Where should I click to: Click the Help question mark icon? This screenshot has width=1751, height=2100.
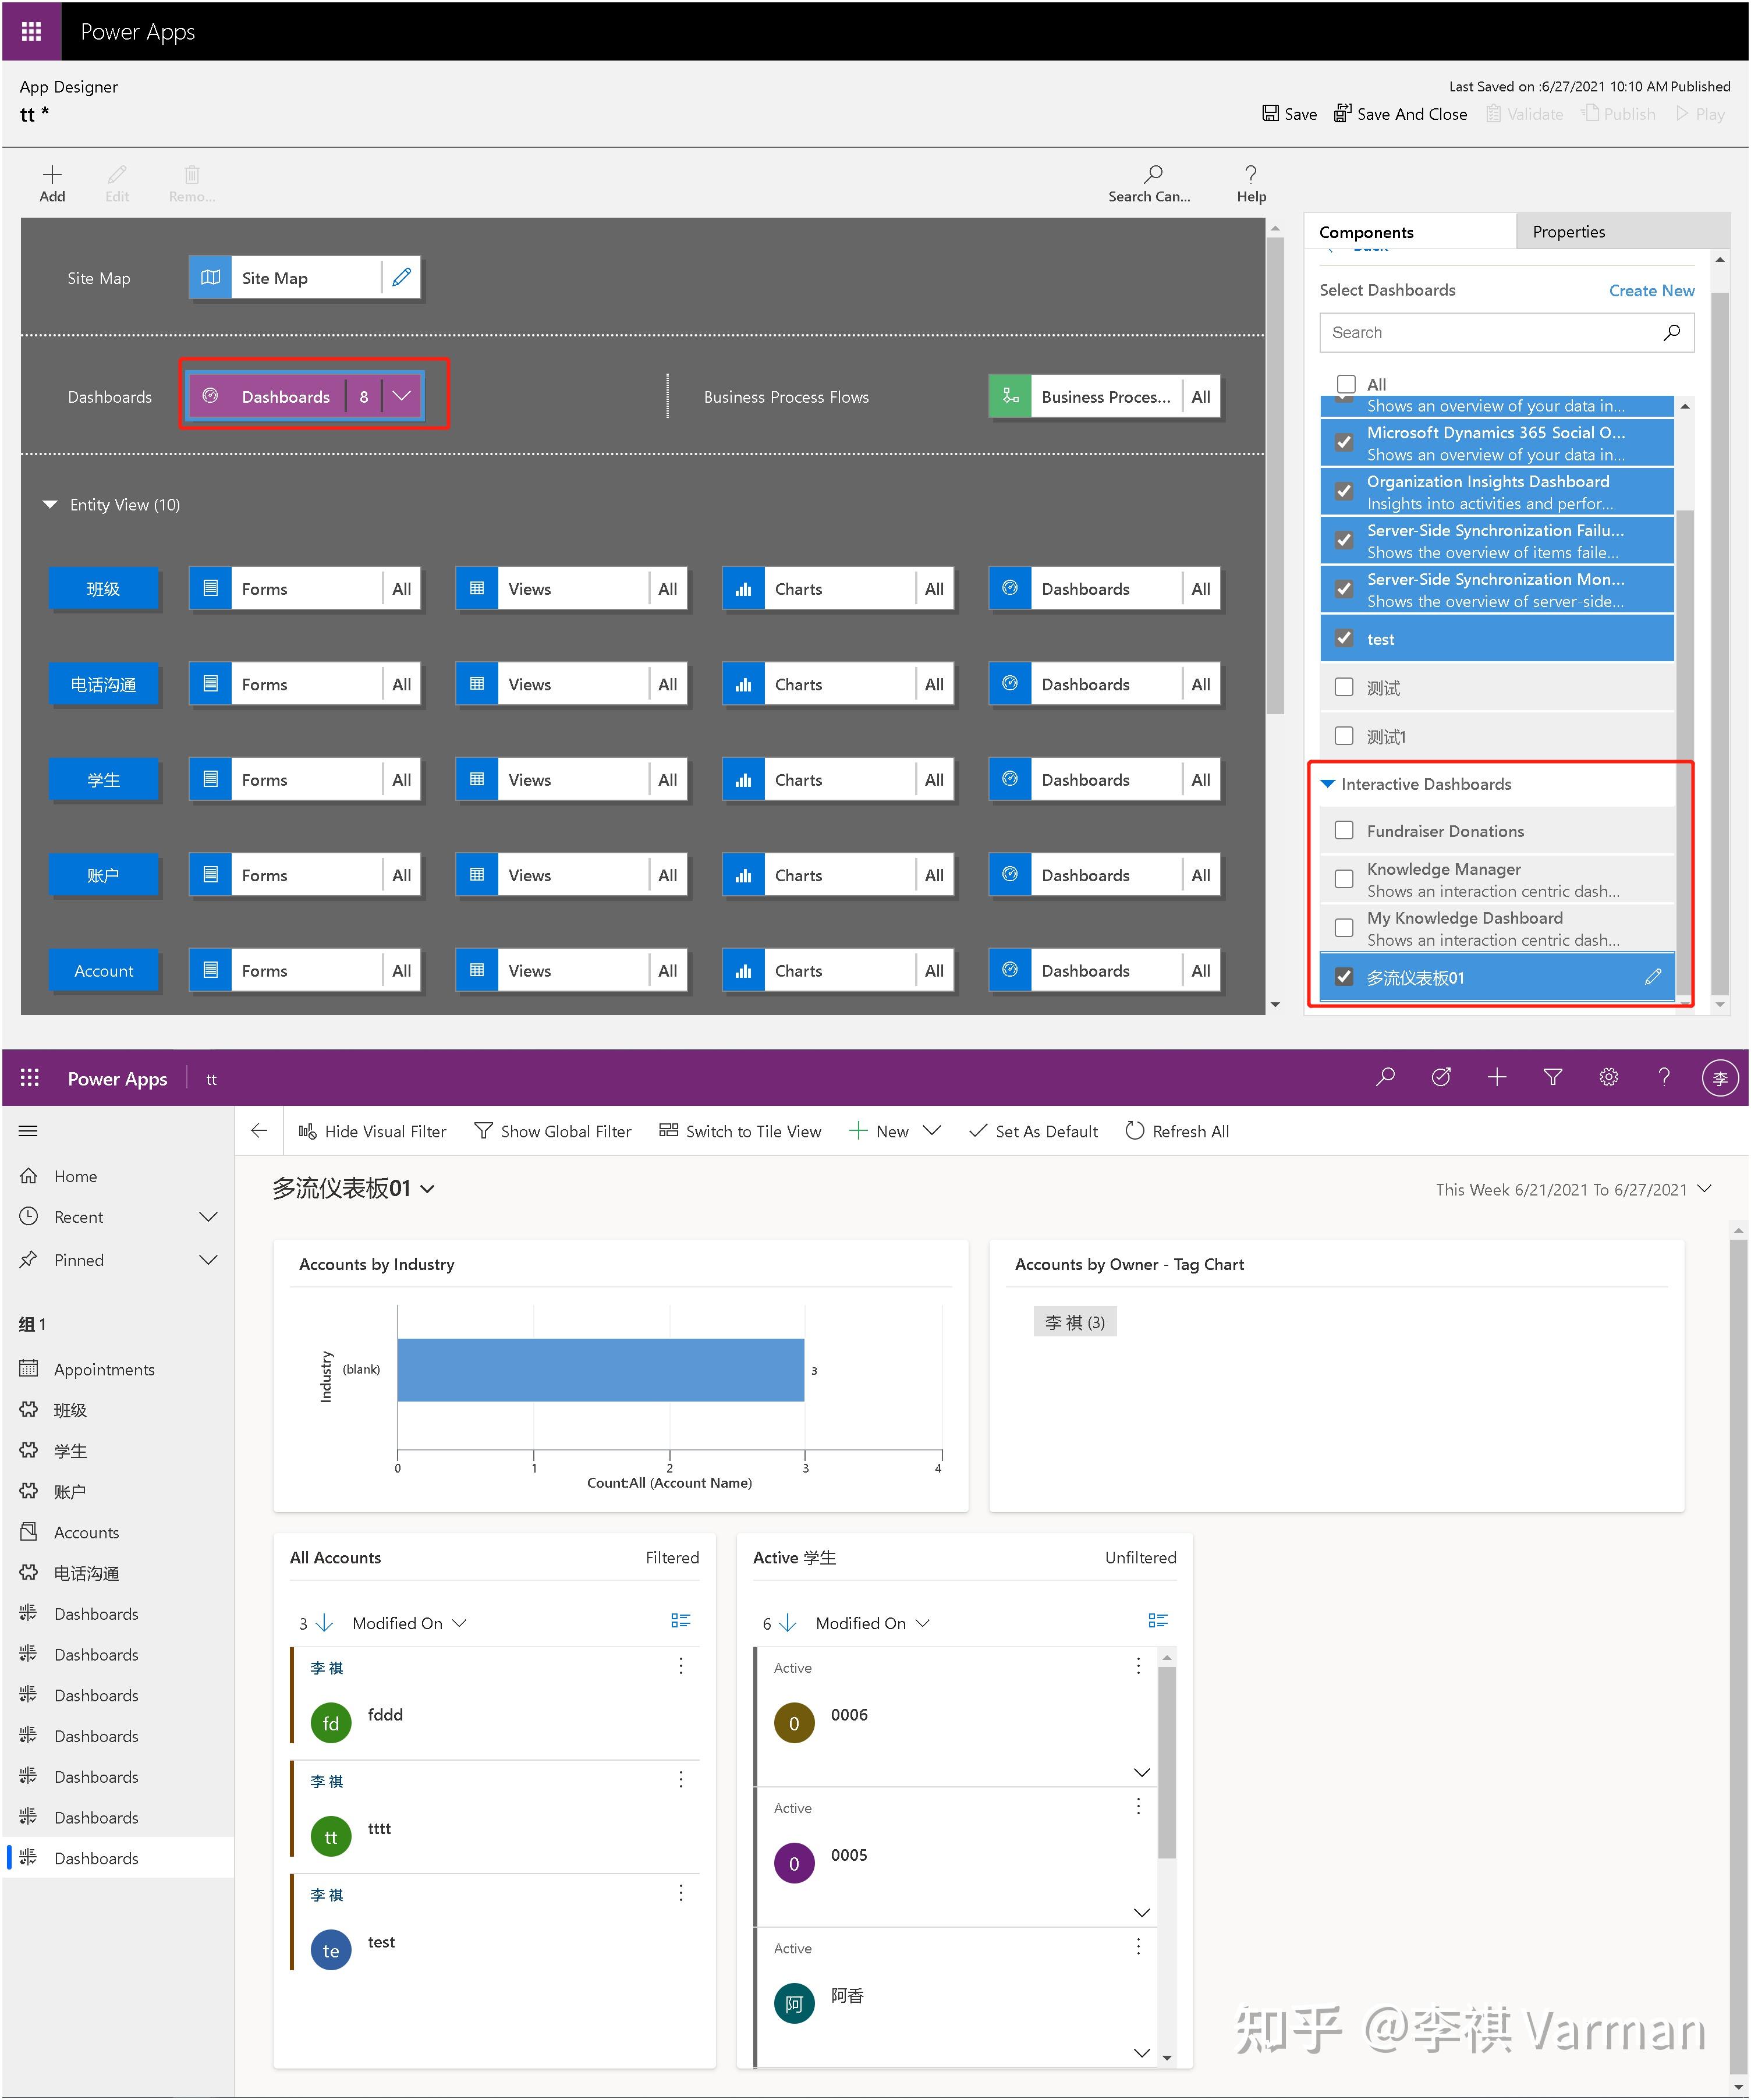1250,174
